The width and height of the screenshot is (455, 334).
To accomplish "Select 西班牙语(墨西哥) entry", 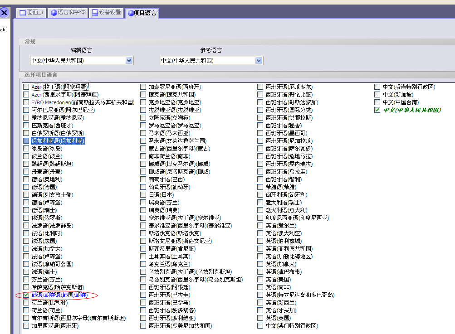I will [286, 133].
